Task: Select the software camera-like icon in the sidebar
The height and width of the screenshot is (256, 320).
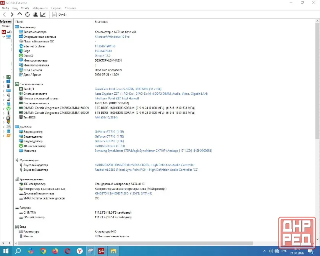Action: [8, 118]
